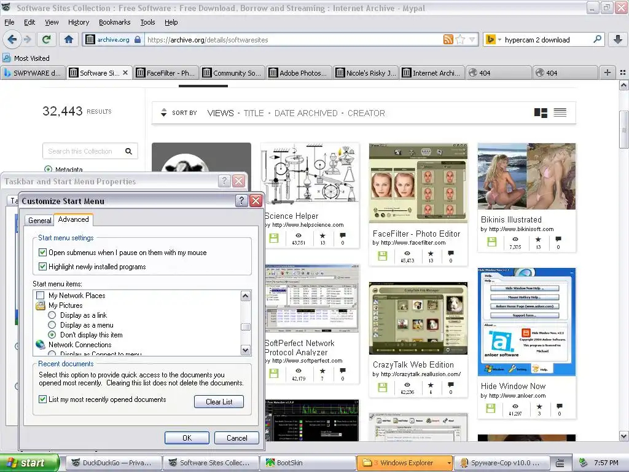Check the My Network Places box
This screenshot has width=629, height=472.
click(40, 296)
